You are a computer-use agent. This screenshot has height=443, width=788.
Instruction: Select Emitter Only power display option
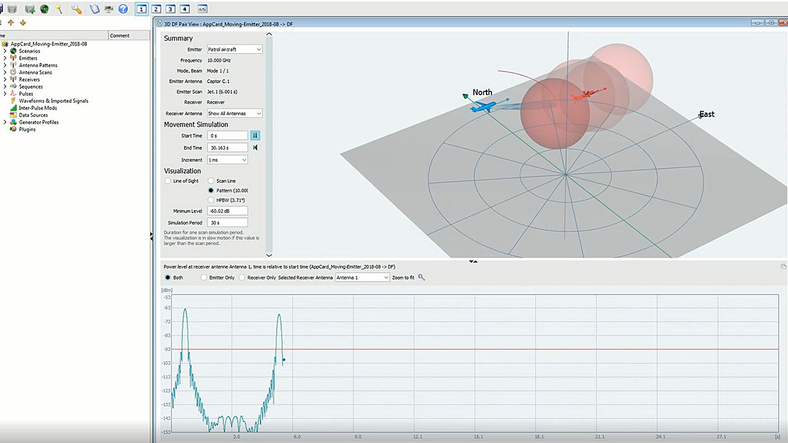point(205,277)
